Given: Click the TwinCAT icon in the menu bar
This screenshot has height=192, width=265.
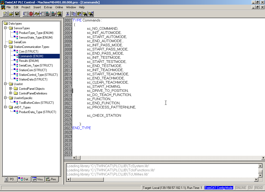Looking at the screenshot, I should coord(3,7).
